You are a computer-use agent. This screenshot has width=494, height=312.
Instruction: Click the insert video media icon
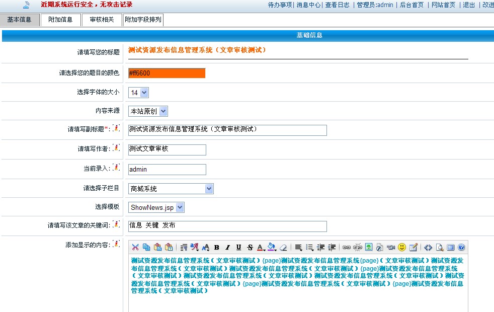391,248
